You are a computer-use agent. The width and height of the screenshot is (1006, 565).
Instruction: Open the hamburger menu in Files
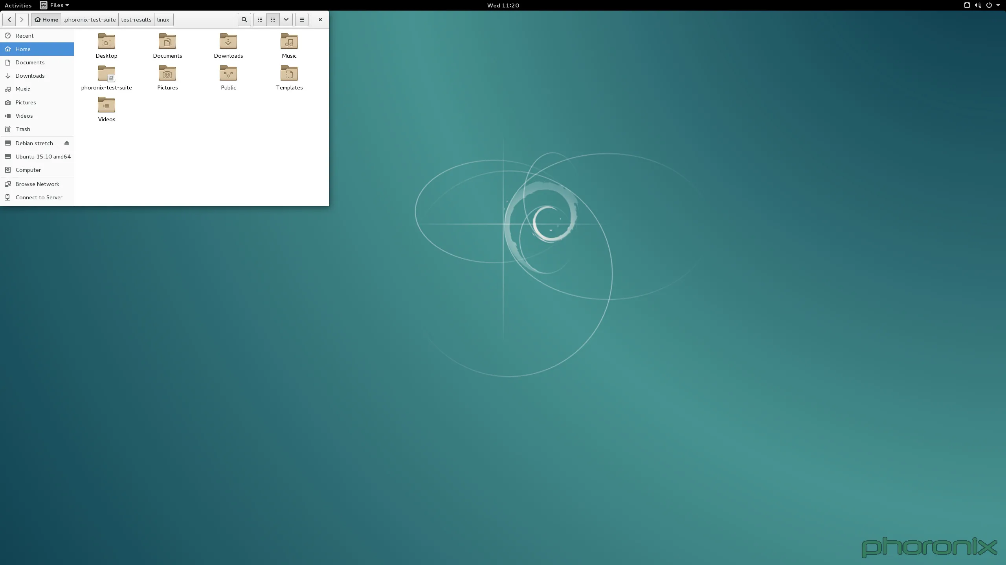302,20
